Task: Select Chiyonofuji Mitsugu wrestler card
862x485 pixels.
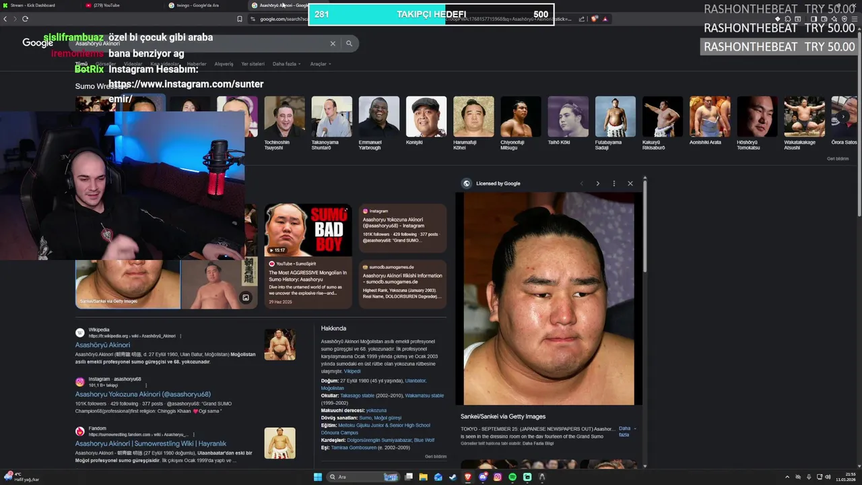Action: pos(521,123)
